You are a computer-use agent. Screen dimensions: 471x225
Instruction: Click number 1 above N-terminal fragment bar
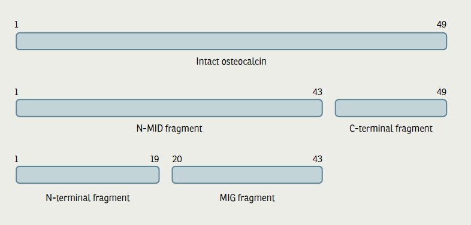coord(17,159)
